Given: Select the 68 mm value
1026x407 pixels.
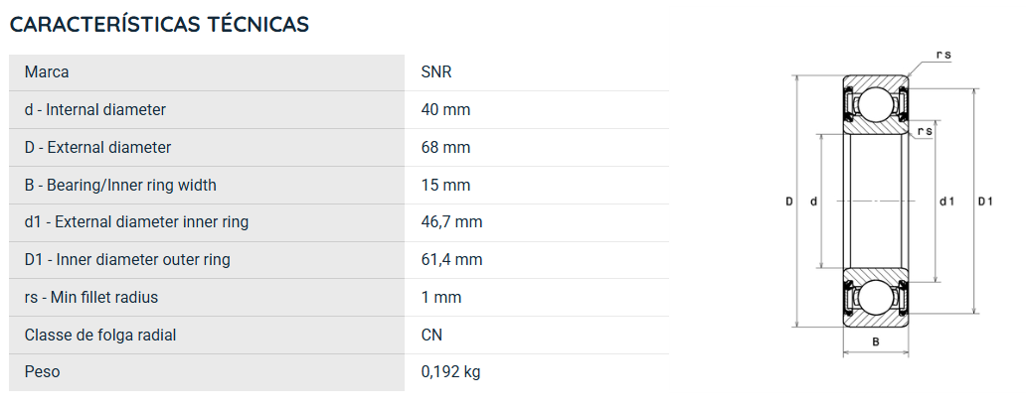Looking at the screenshot, I should pos(445,148).
